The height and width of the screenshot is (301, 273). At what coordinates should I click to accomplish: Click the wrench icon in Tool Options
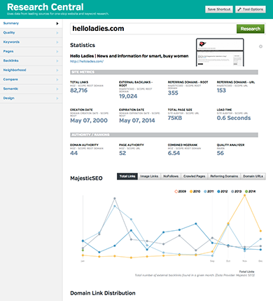(x=239, y=9)
